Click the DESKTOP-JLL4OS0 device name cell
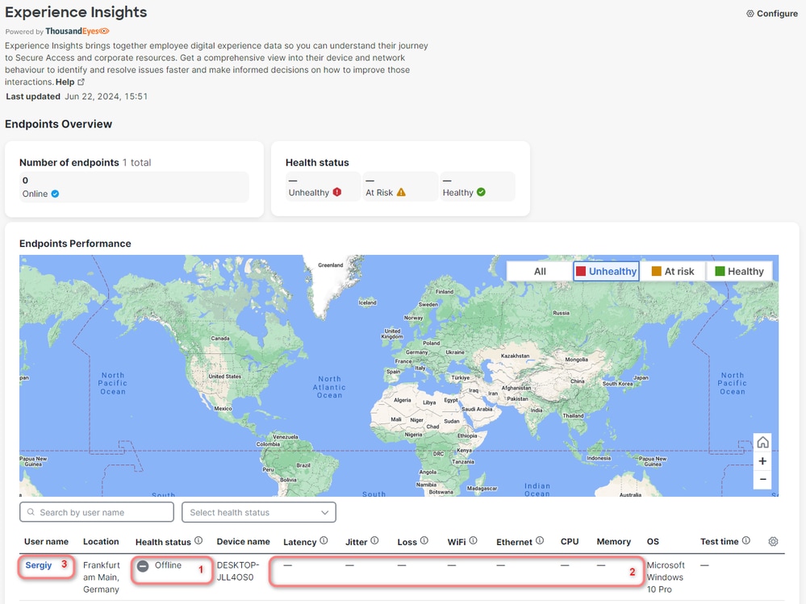The height and width of the screenshot is (604, 806). point(238,571)
